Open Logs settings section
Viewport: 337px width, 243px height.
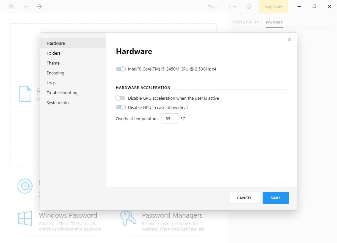(73, 83)
